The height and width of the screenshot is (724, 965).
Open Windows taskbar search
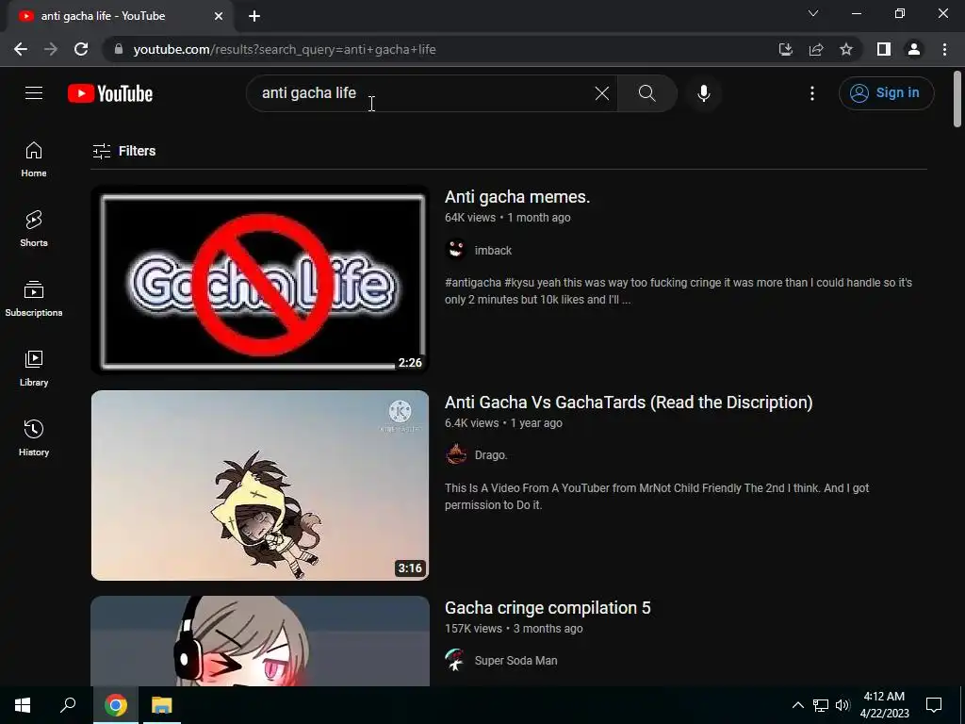tap(68, 705)
